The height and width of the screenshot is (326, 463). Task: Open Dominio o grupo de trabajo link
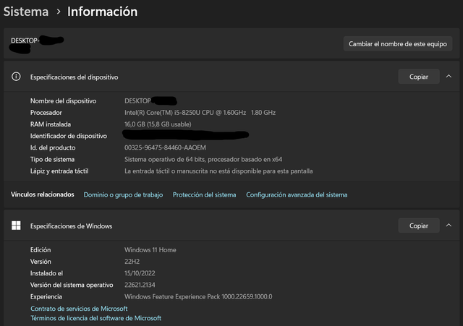(x=123, y=195)
